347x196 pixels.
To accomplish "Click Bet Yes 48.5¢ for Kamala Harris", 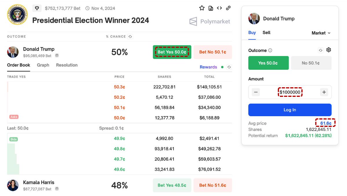I will 172,185.
